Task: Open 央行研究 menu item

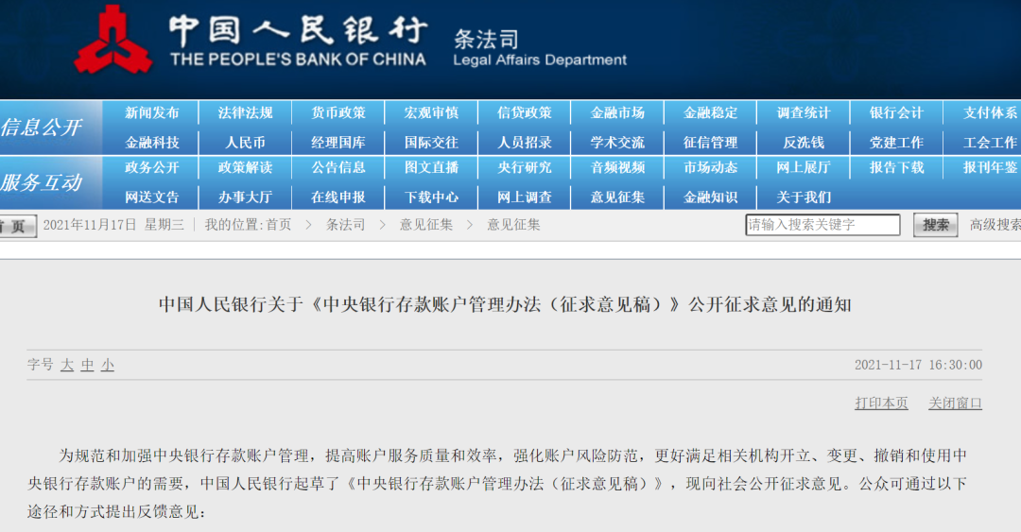Action: coord(524,167)
